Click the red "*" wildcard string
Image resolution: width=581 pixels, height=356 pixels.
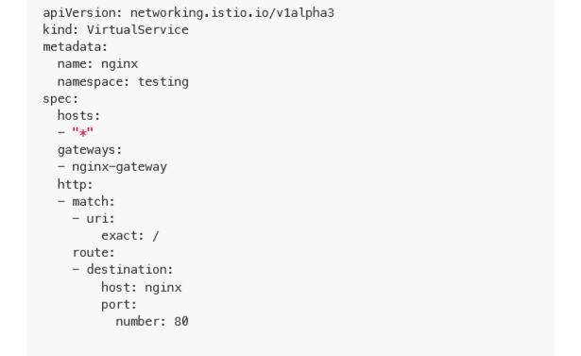tap(82, 132)
